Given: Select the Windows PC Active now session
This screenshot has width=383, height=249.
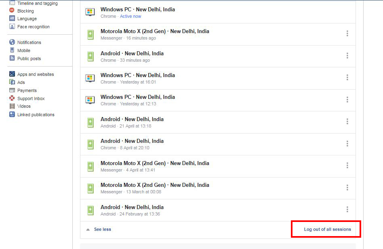Looking at the screenshot, I should click(137, 13).
